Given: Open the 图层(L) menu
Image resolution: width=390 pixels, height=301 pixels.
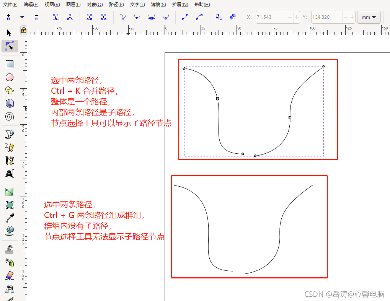Looking at the screenshot, I should (x=73, y=5).
